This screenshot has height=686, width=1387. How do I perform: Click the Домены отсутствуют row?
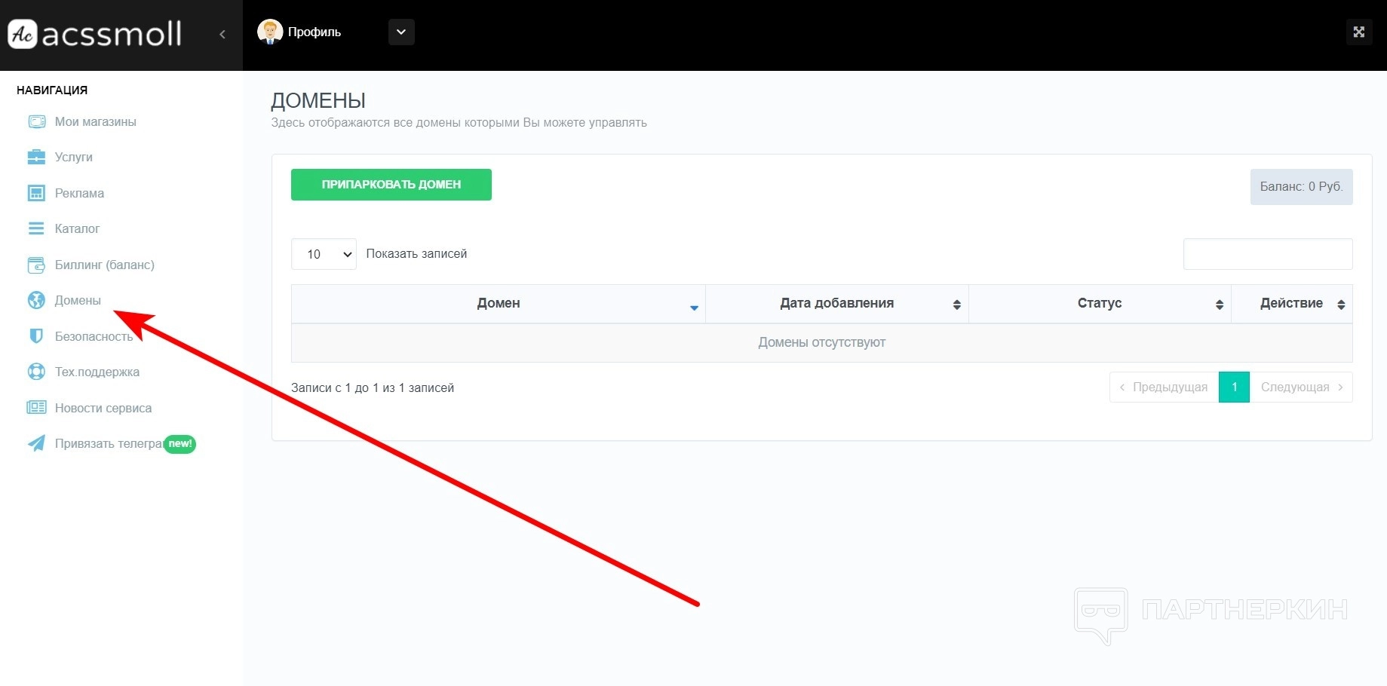click(822, 342)
